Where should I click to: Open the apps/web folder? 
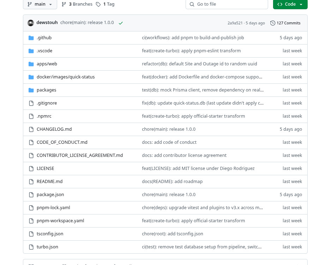coord(47,64)
